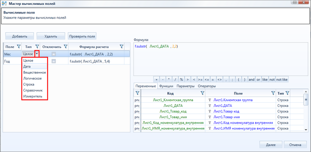This screenshot has height=152, width=311.
Task: Select the Лист1_Товар_имя variable code
Action: [173, 117]
